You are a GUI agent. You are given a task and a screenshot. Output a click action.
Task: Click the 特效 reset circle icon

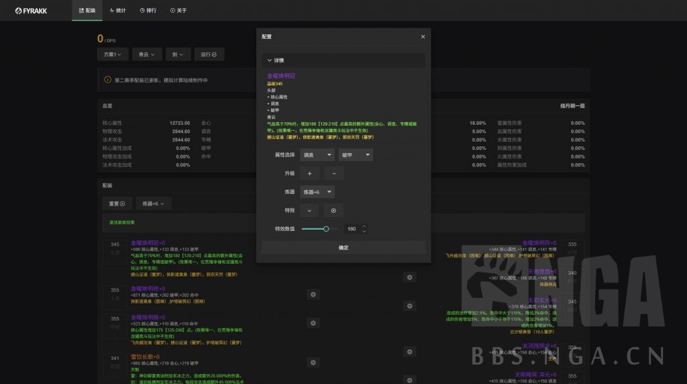point(333,210)
